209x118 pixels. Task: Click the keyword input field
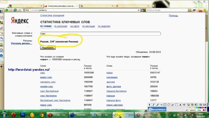pyautogui.click(x=101, y=34)
